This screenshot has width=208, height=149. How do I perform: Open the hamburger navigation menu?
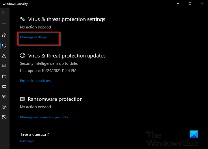coord(4,23)
